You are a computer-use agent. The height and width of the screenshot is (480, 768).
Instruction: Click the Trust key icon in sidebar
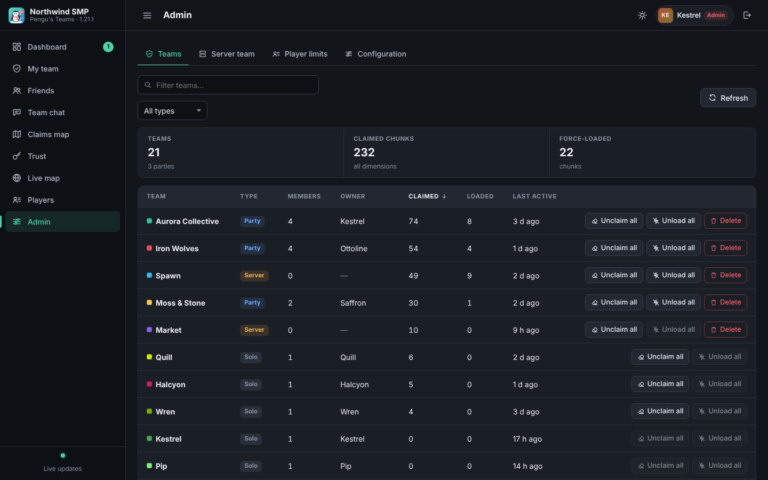(x=17, y=156)
